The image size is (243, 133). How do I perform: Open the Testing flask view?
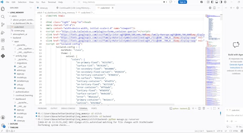pyautogui.click(x=3, y=48)
